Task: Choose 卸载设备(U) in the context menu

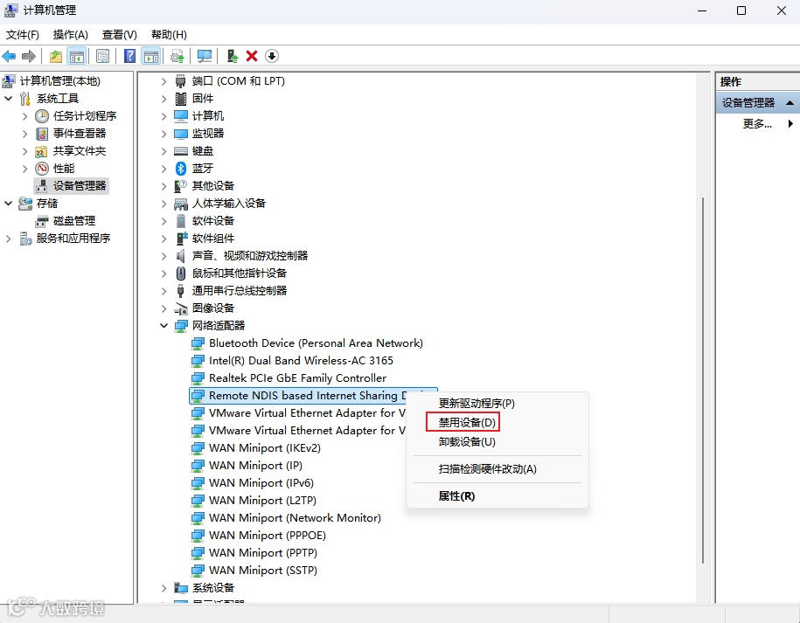Action: coord(467,441)
